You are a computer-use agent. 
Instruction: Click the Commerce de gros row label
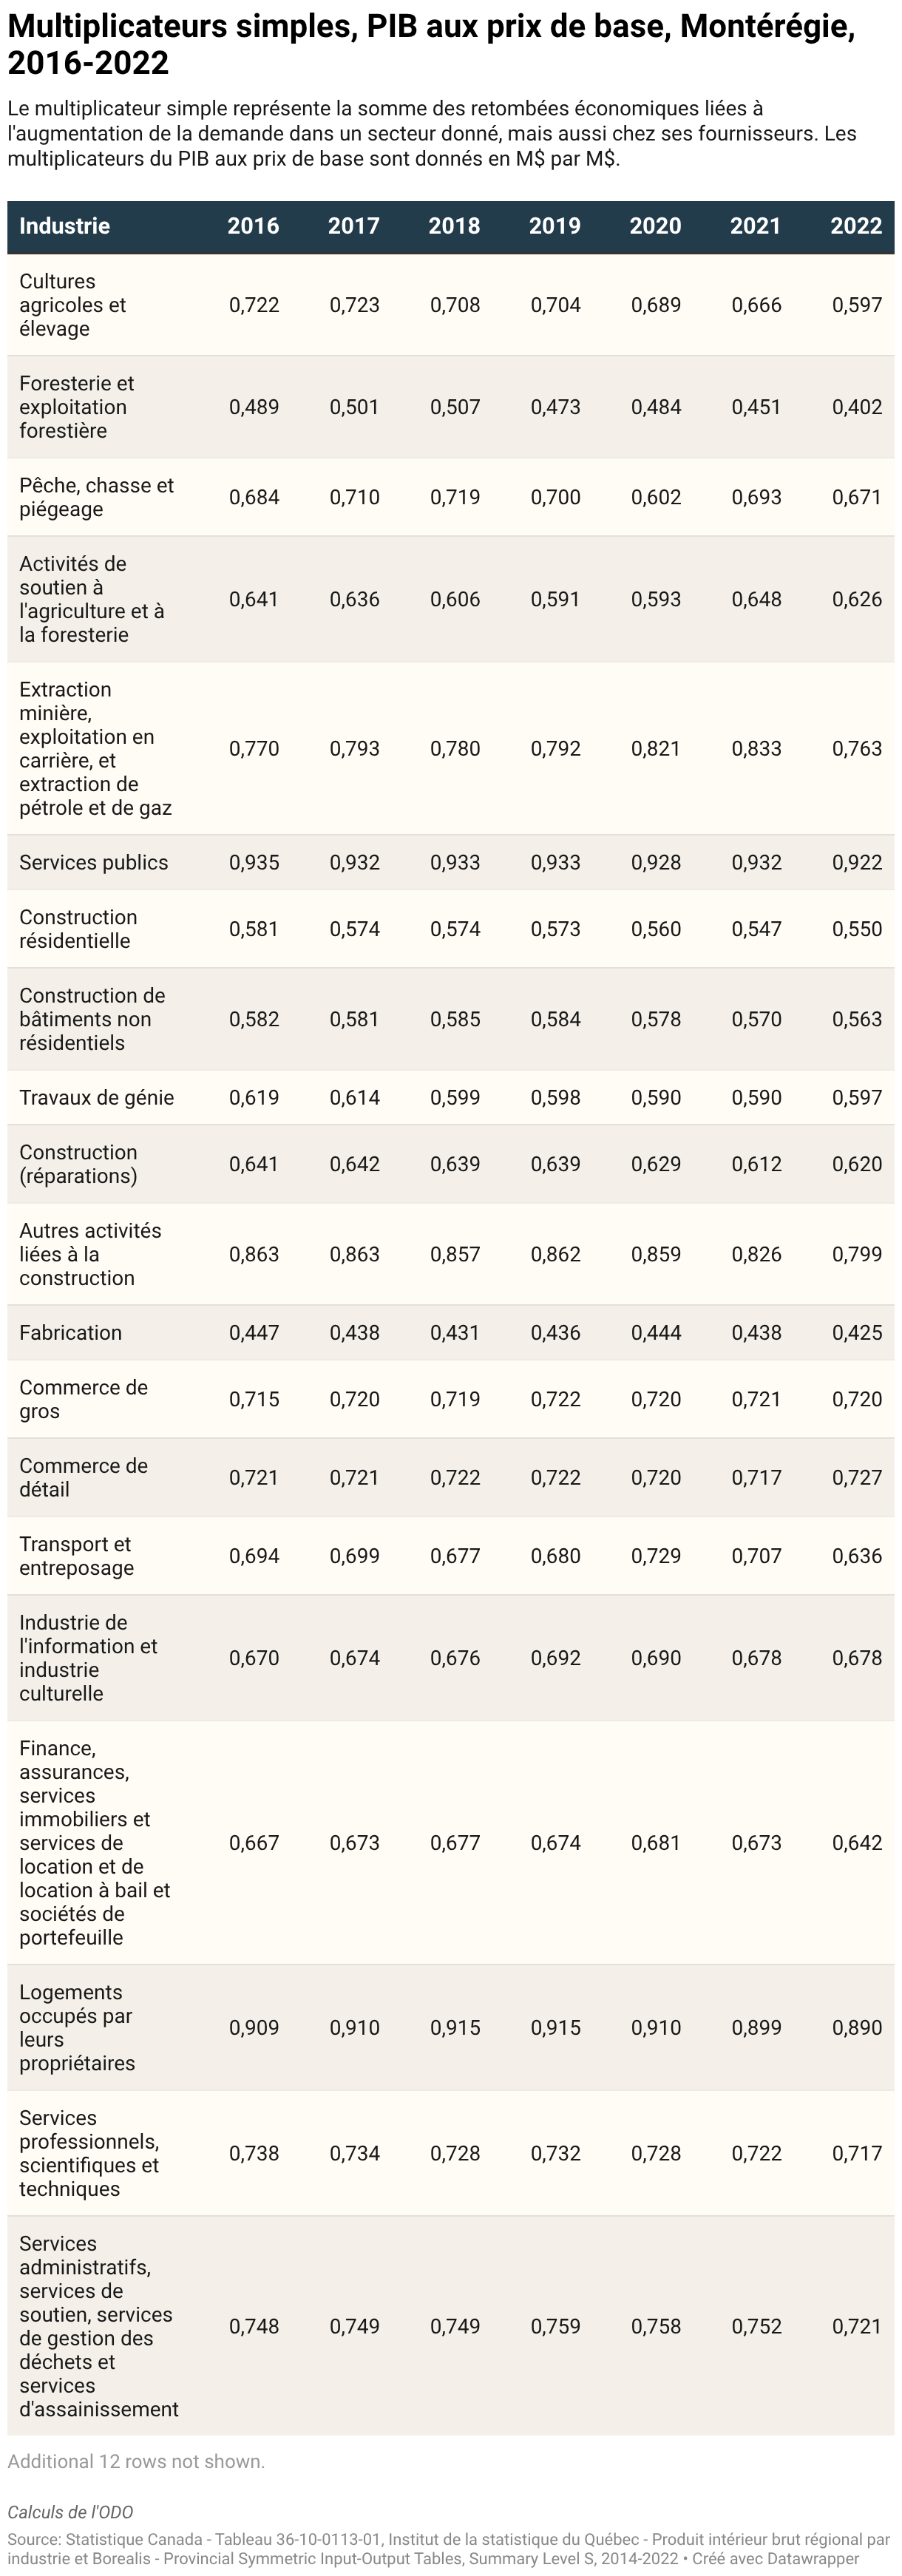tap(83, 1399)
